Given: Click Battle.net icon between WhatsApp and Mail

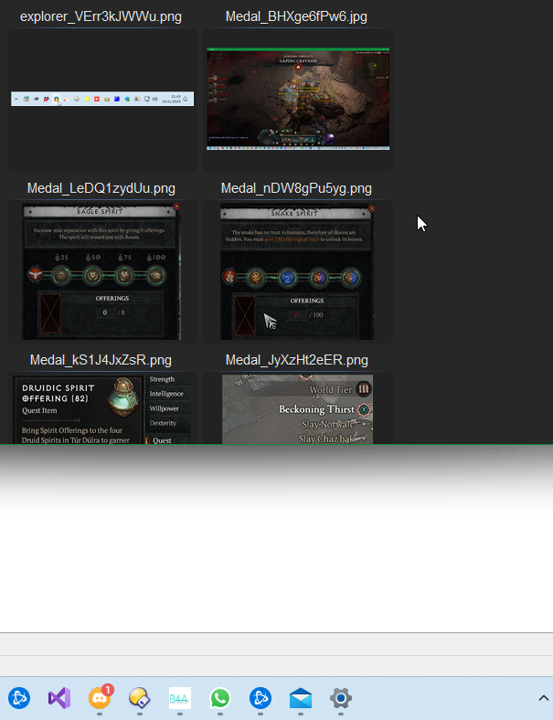Looking at the screenshot, I should click(260, 699).
